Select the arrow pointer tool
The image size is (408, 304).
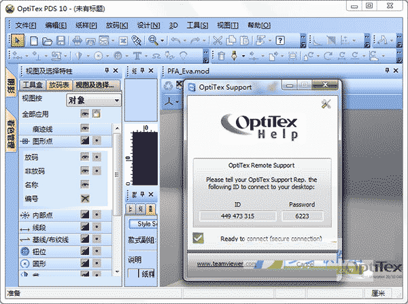[x=17, y=41]
